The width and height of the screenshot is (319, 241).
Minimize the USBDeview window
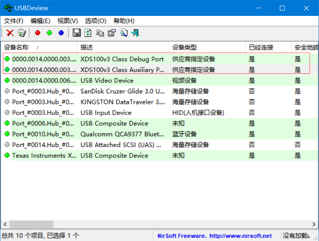pyautogui.click(x=259, y=8)
